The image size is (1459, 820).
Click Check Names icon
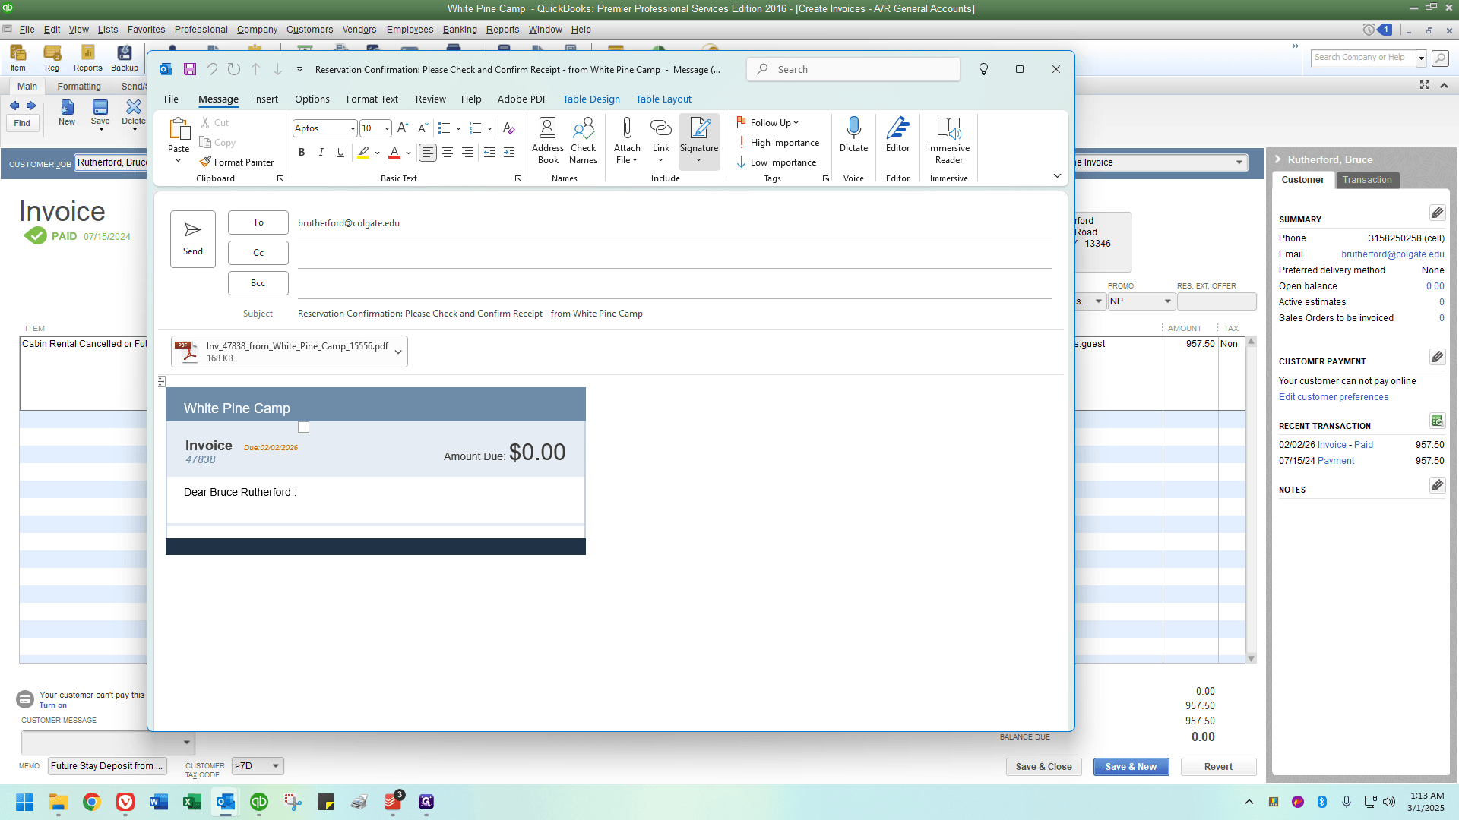pos(583,141)
